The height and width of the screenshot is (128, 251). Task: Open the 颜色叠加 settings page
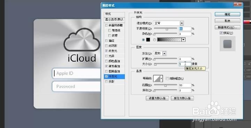[114, 61]
